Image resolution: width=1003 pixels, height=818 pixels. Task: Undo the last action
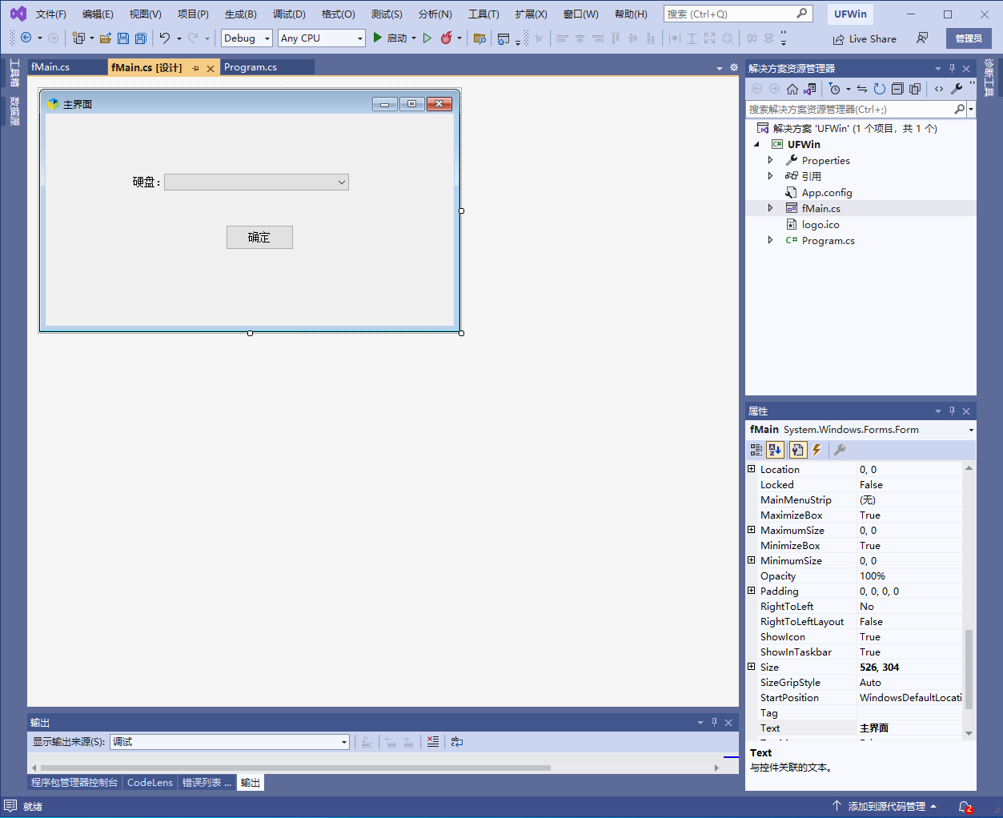[164, 38]
